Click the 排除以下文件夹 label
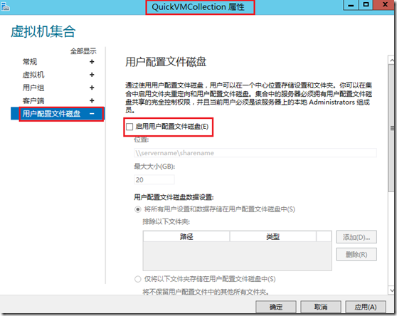The width and height of the screenshot is (397, 316). tap(166, 222)
